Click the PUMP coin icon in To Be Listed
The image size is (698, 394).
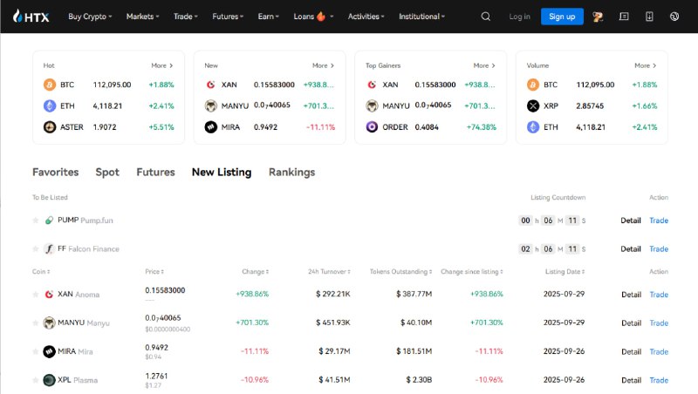click(x=49, y=221)
